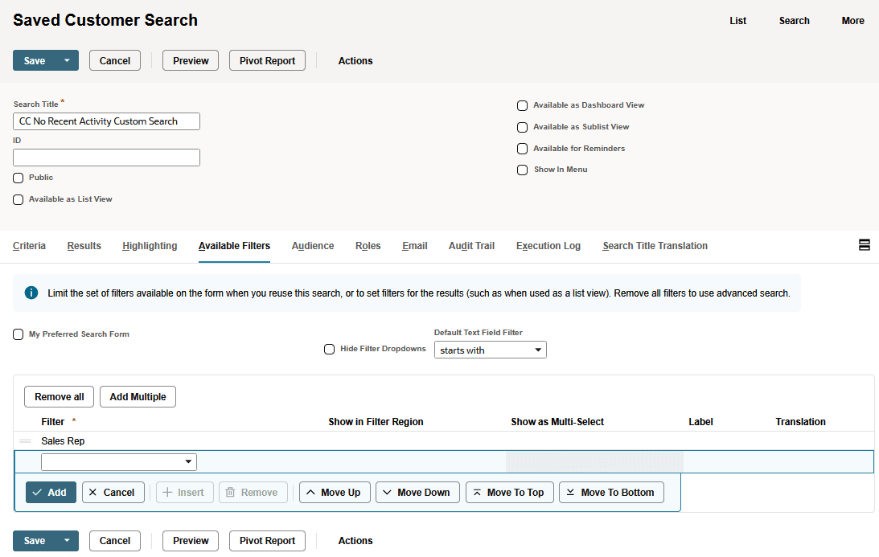Grab the drag handle beside Sales Rep
The width and height of the screenshot is (879, 557).
point(27,440)
